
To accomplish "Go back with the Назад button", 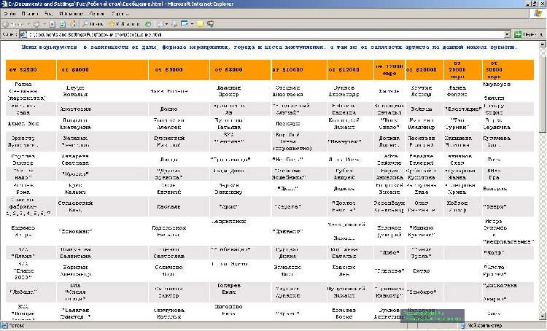I will pos(14,24).
